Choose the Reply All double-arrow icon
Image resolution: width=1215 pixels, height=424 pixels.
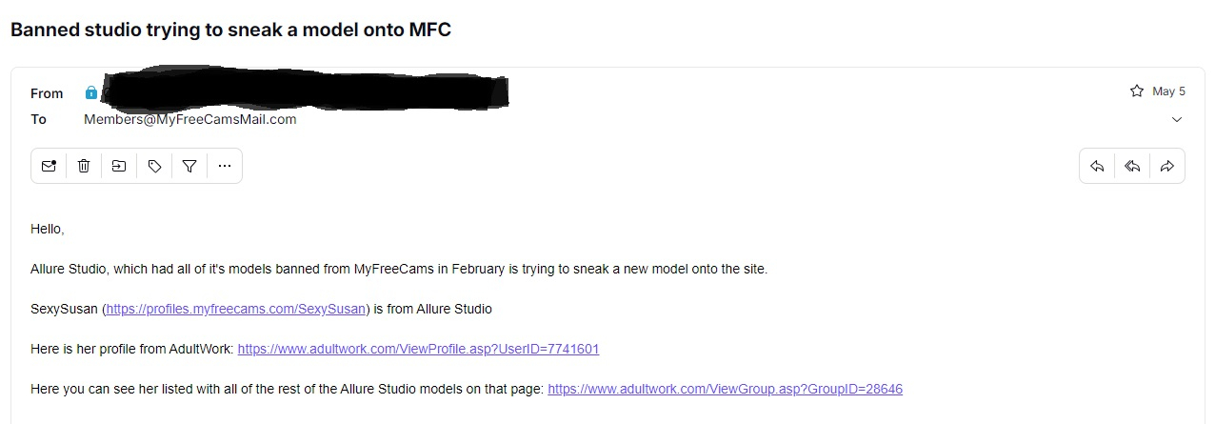coord(1132,166)
